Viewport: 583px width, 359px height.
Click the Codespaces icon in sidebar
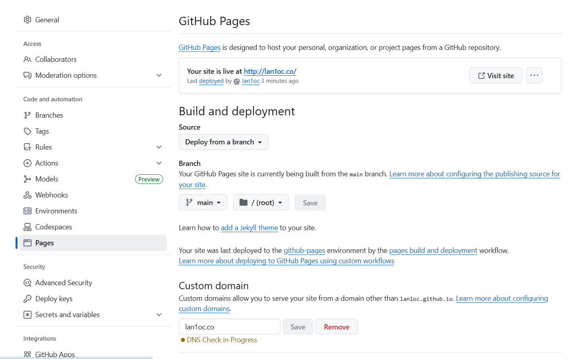(x=27, y=227)
